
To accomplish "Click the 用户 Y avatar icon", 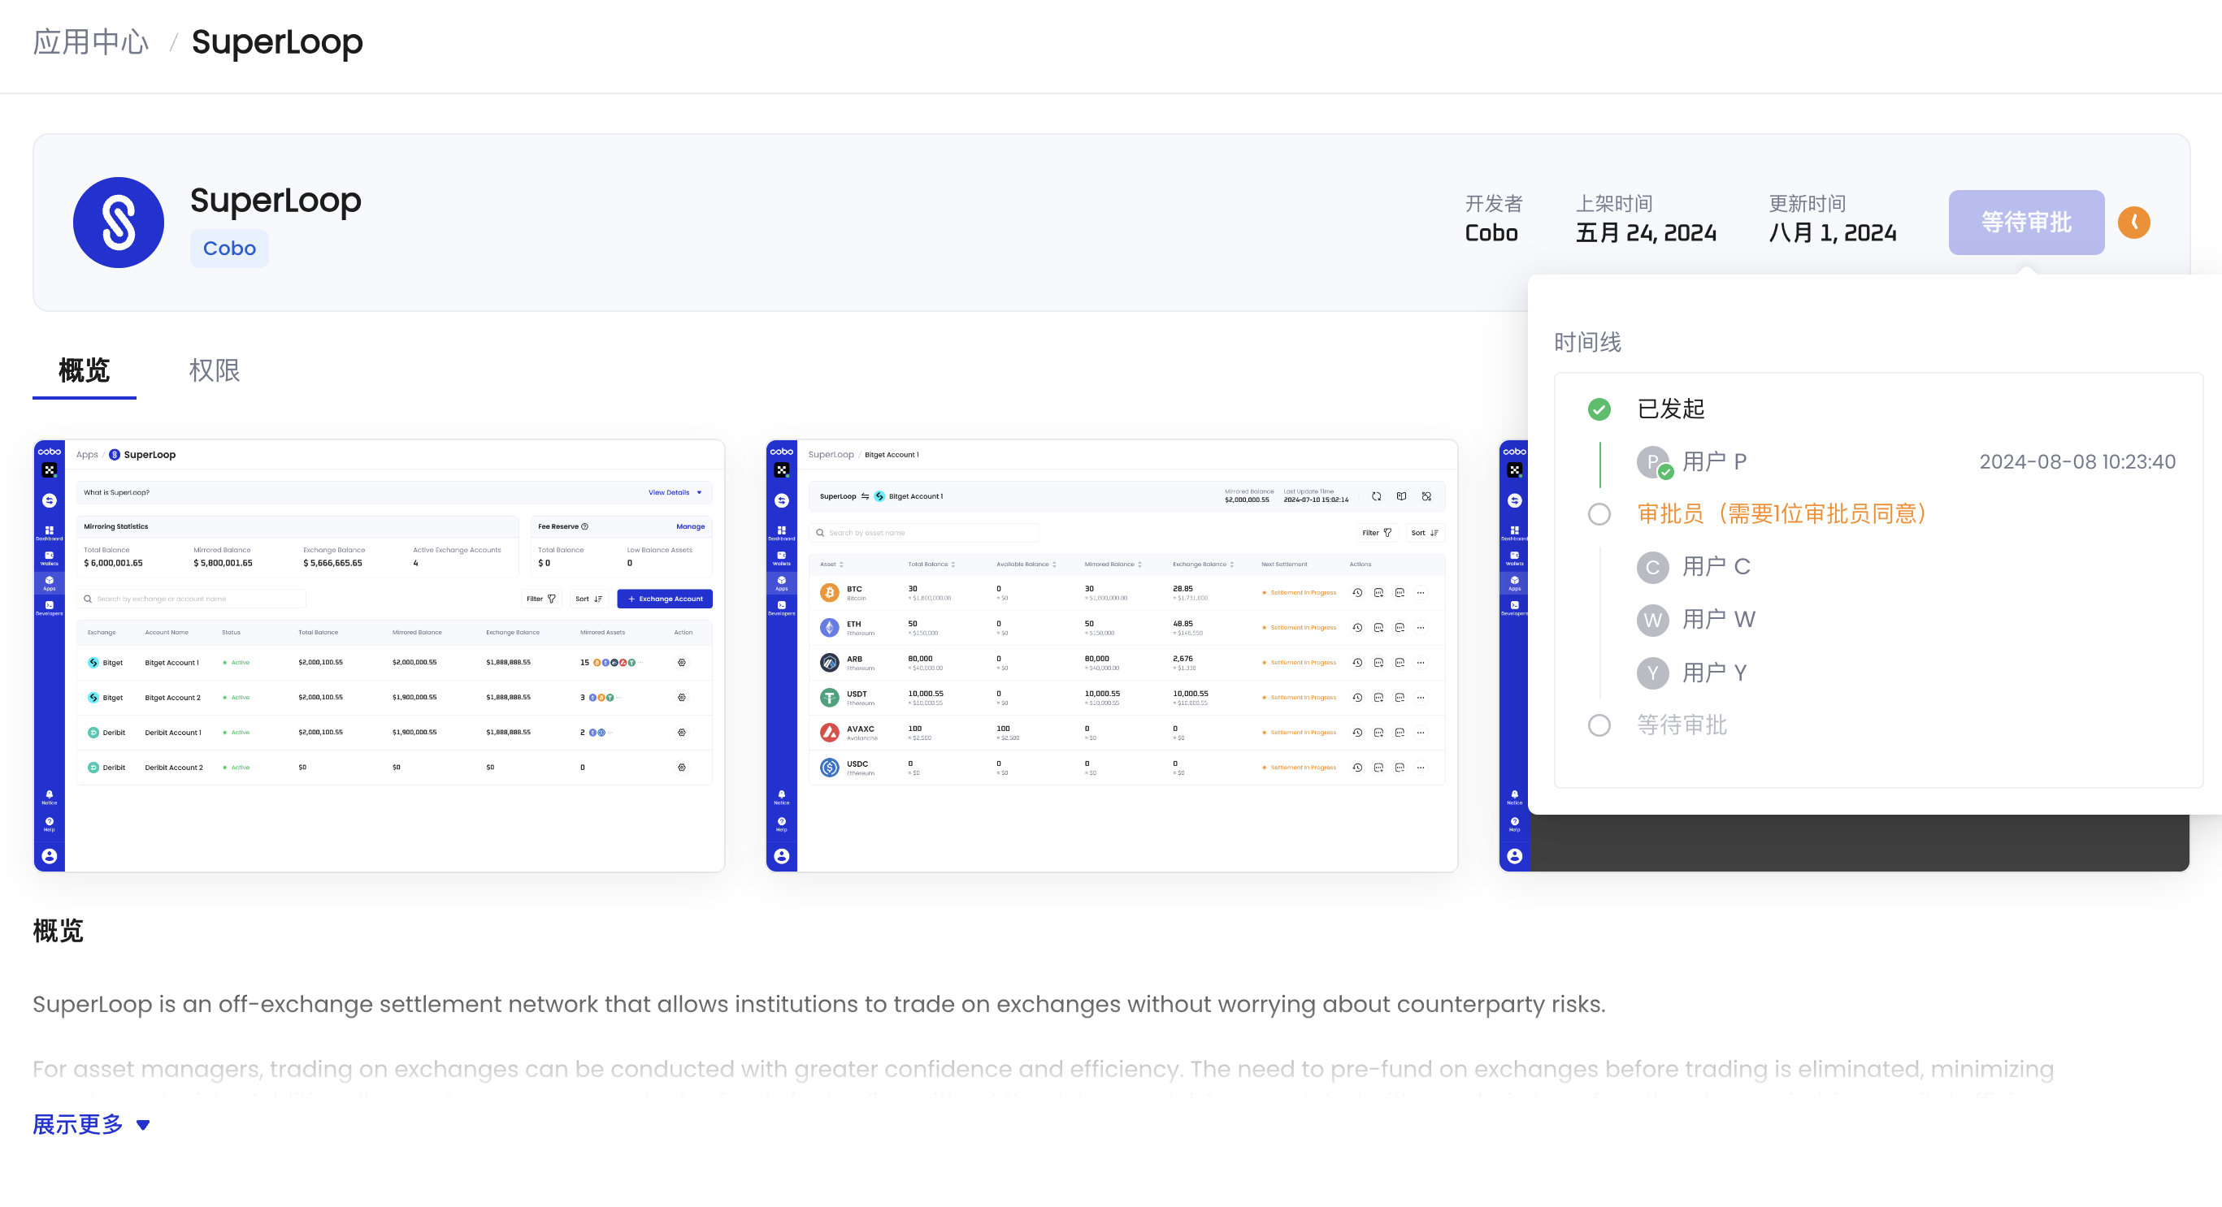I will point(1651,673).
